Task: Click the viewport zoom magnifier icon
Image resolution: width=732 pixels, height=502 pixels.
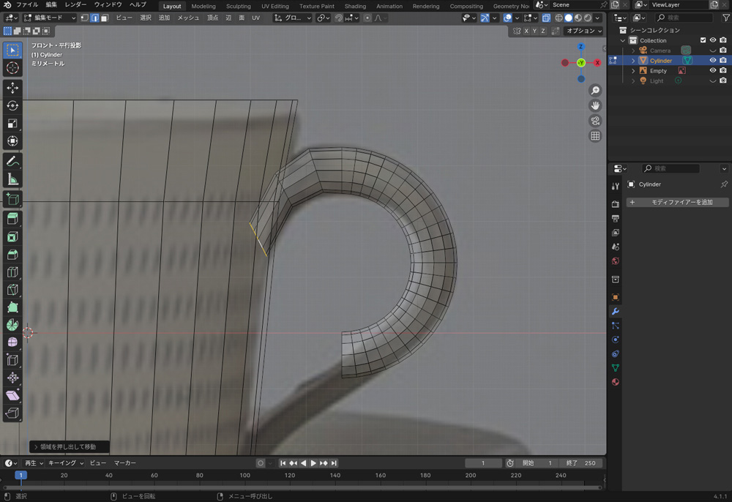Action: [x=595, y=90]
